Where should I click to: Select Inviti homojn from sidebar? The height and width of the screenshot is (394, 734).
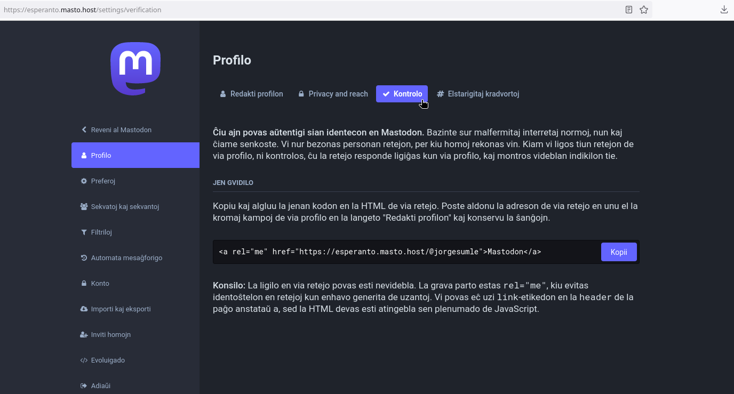point(111,335)
